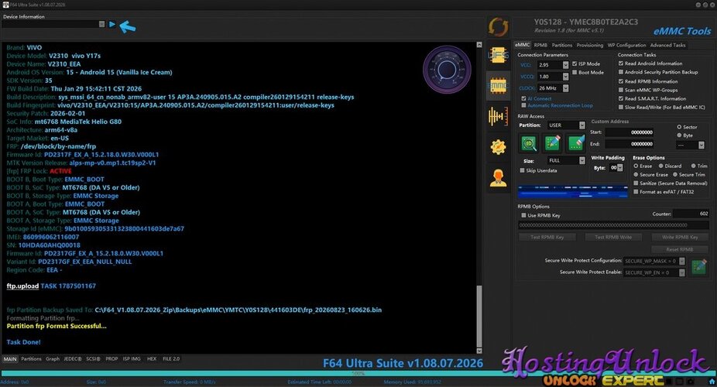717x387 pixels.
Task: Open the waveform signal analyzer icon
Action: (498, 116)
